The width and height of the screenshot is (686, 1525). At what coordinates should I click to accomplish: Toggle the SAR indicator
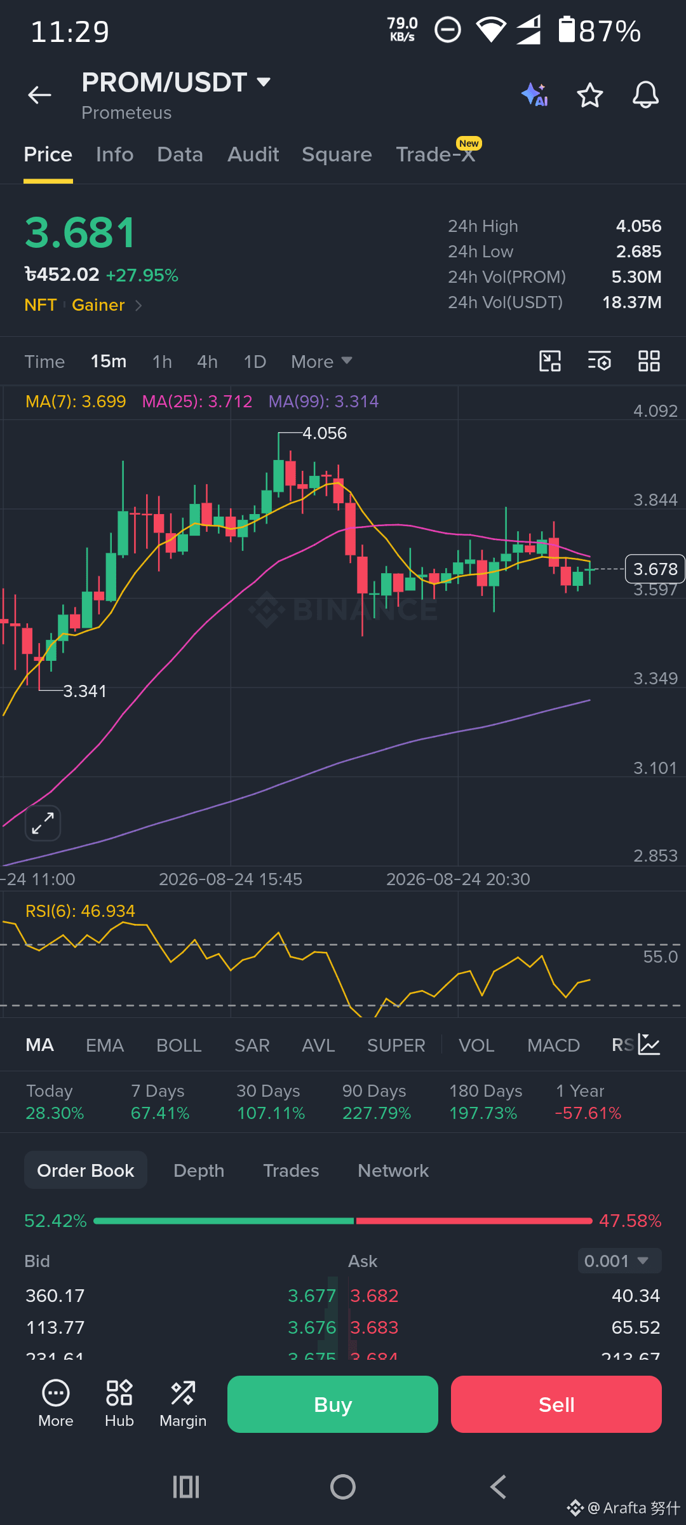(x=252, y=1045)
